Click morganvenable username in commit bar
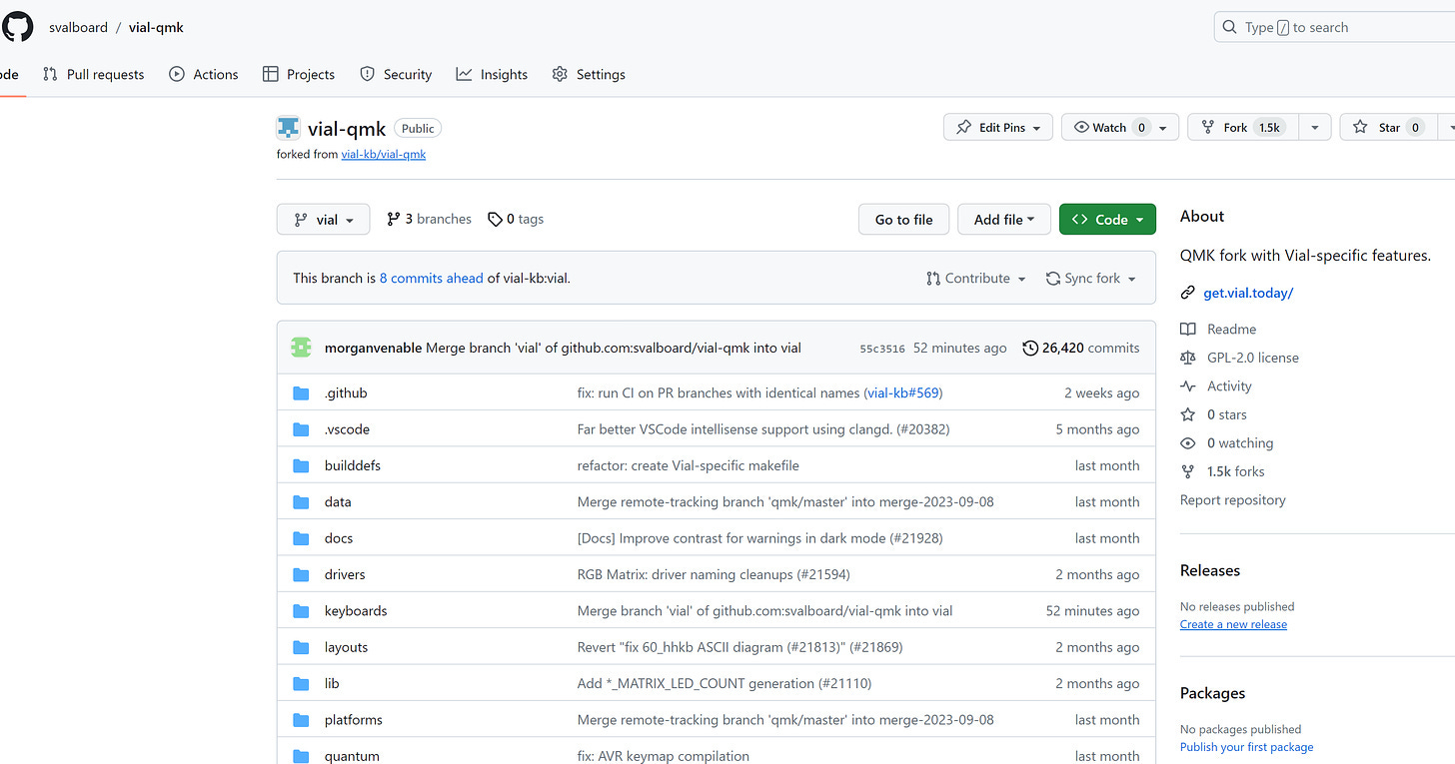 point(374,348)
